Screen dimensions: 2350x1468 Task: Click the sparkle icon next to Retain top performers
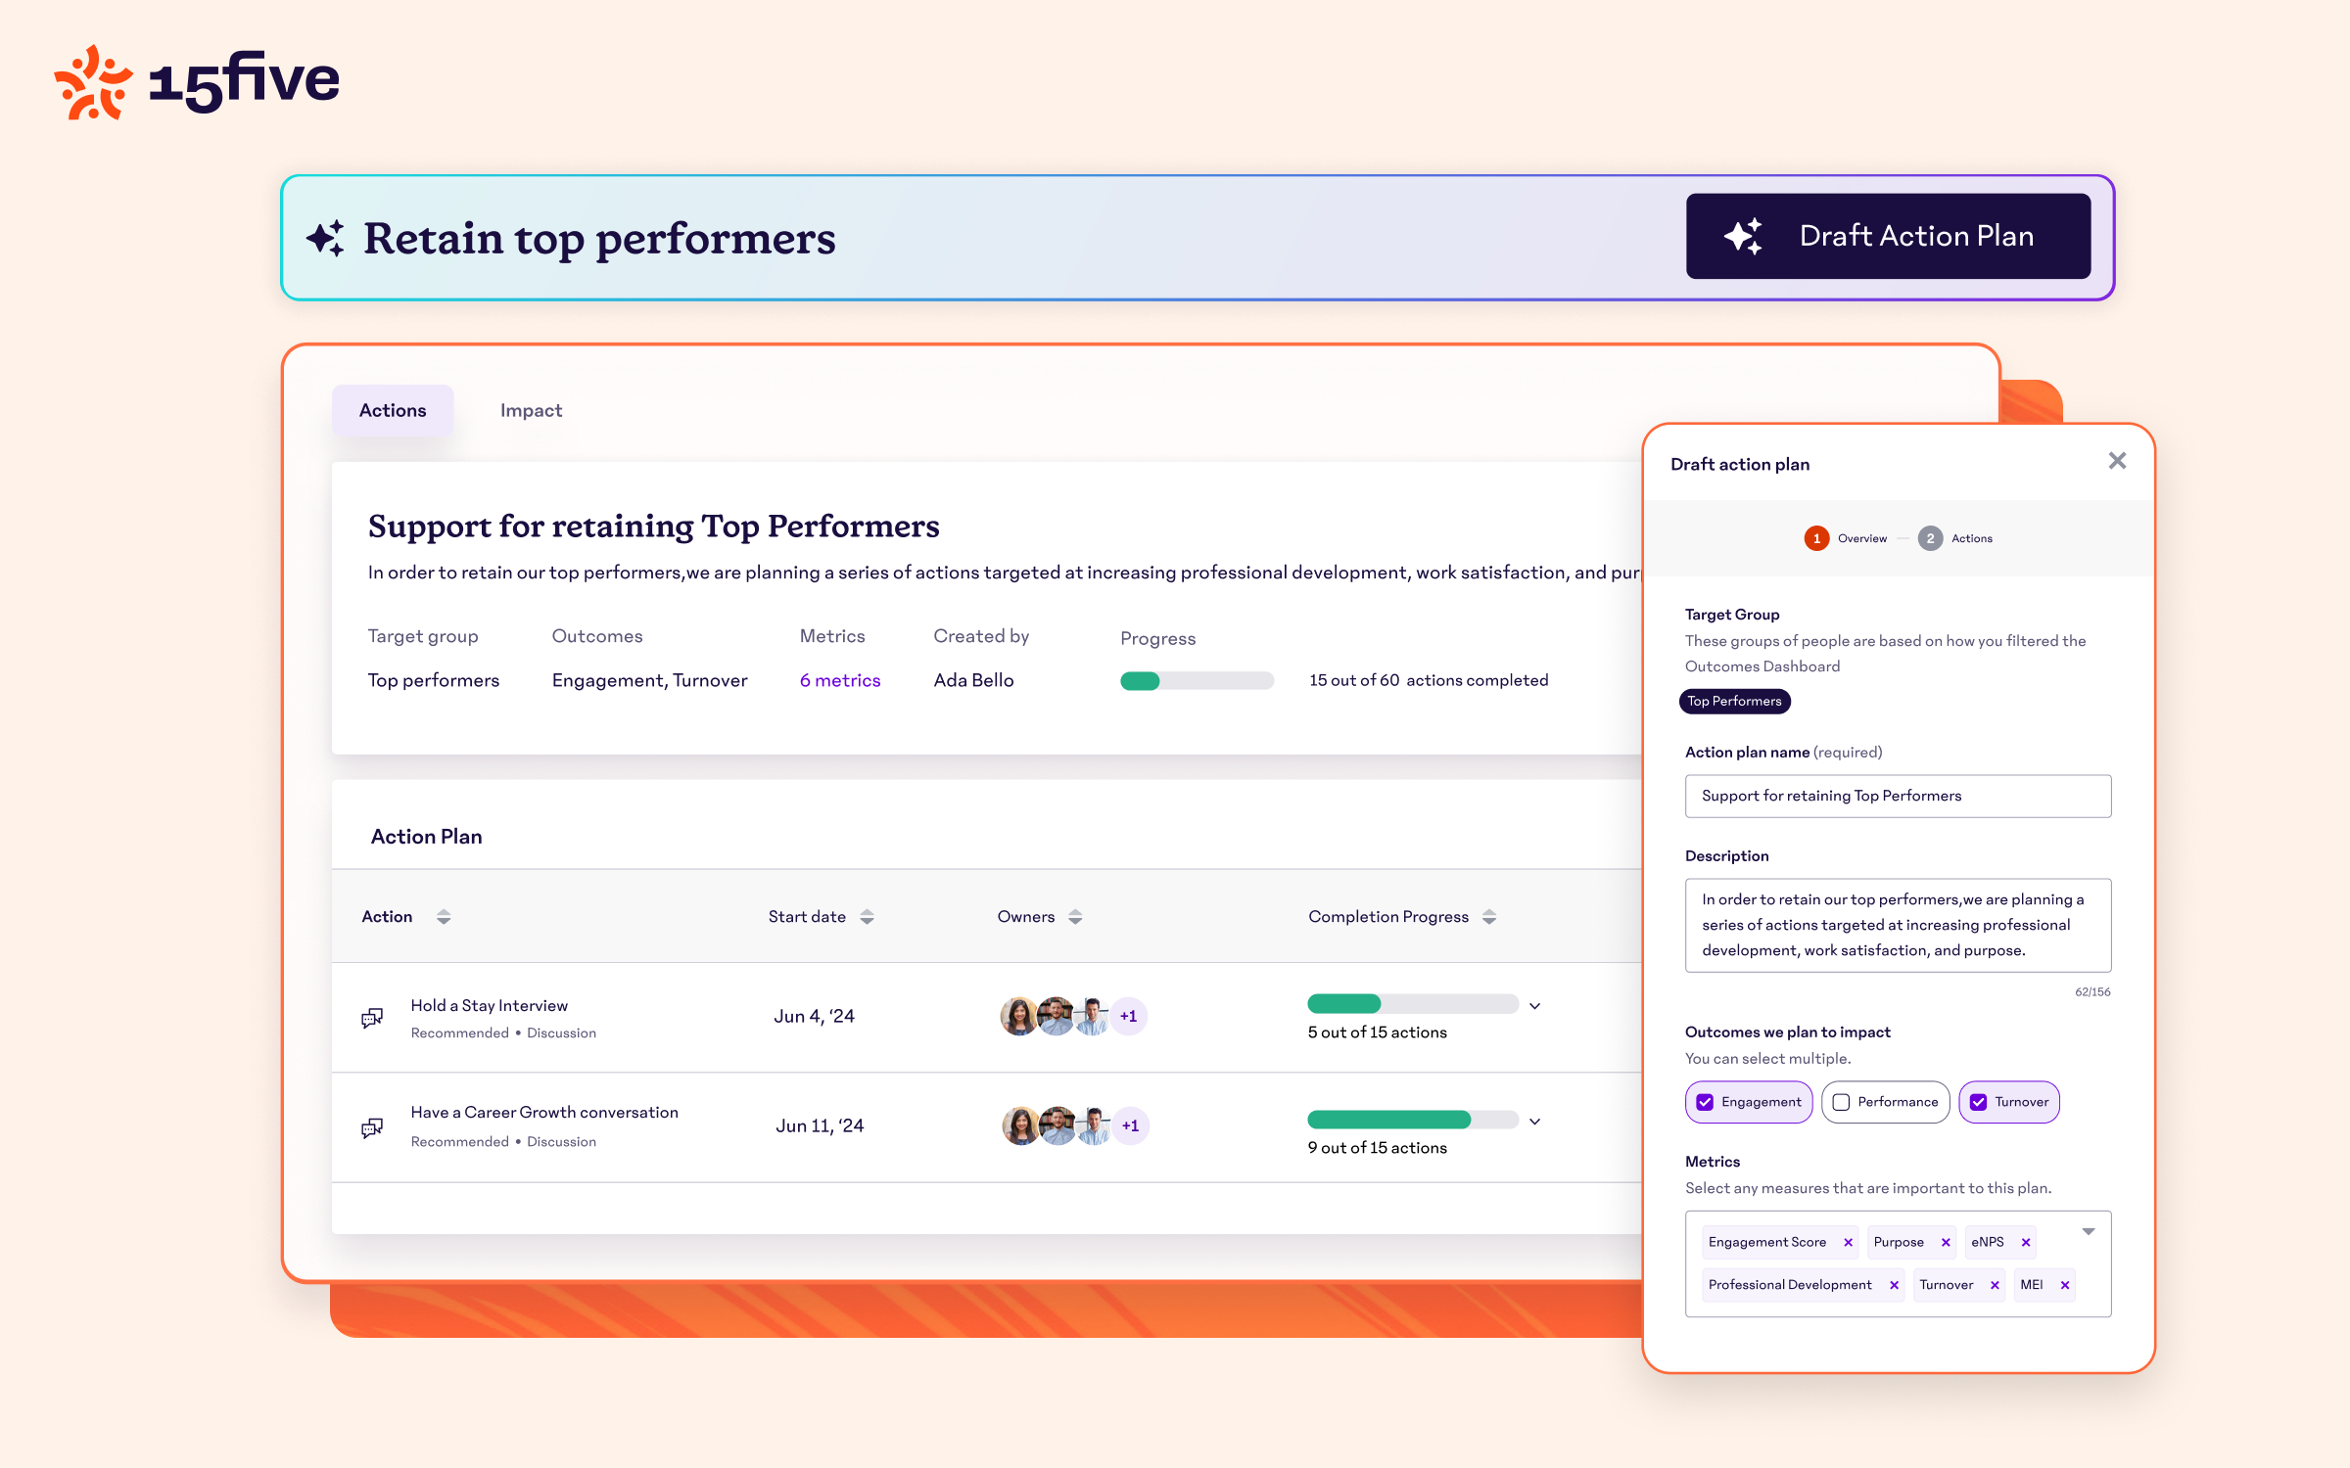[x=325, y=239]
